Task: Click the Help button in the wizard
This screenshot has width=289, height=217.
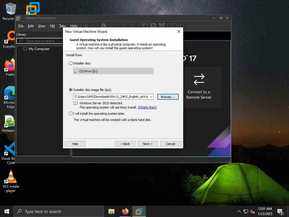Action: point(75,144)
